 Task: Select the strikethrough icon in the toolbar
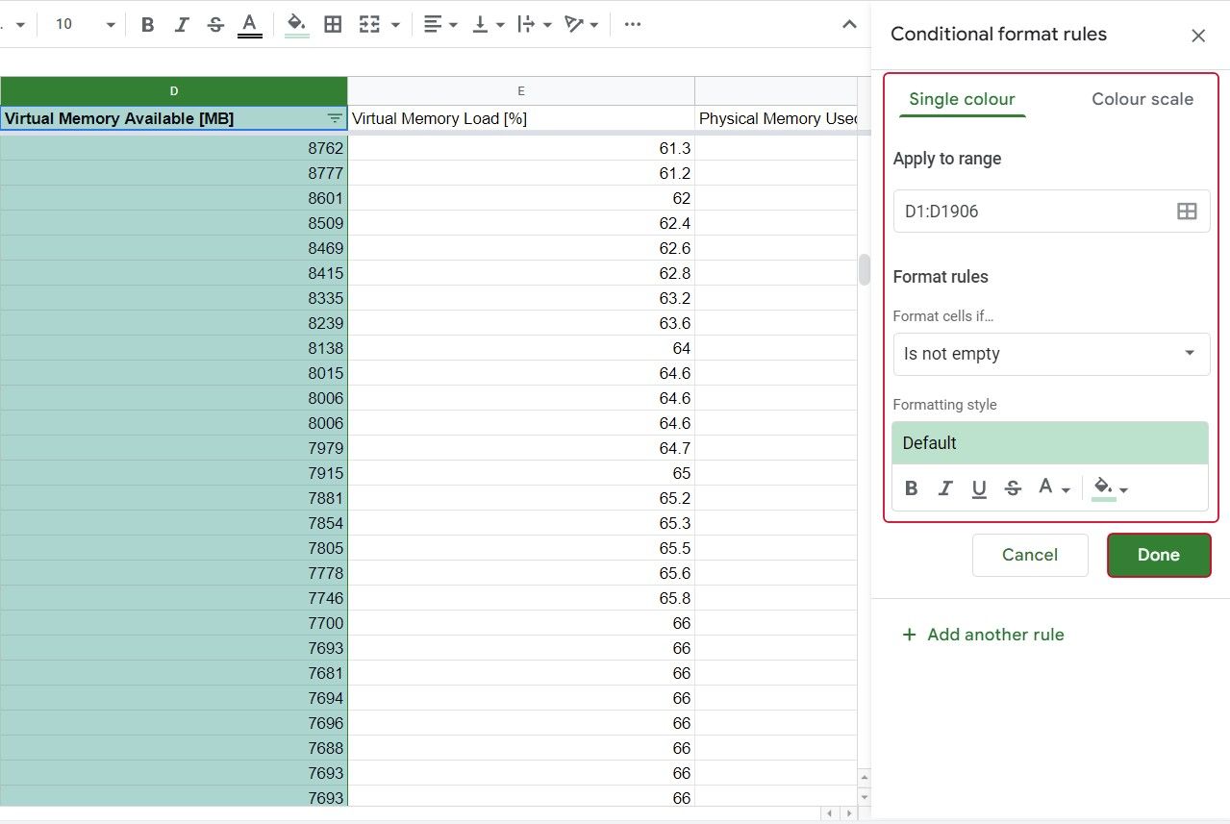[x=214, y=24]
